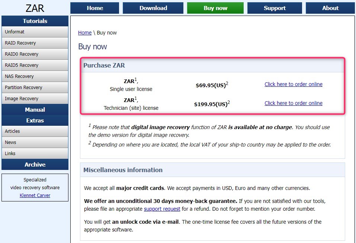Click the Single user license label
Image resolution: width=356 pixels, height=243 pixels.
point(131,89)
